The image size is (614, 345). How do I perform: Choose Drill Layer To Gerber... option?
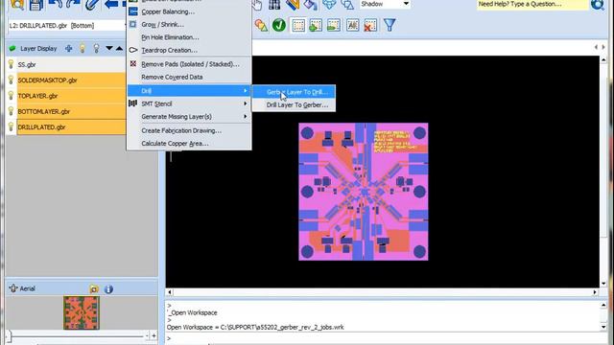[294, 104]
